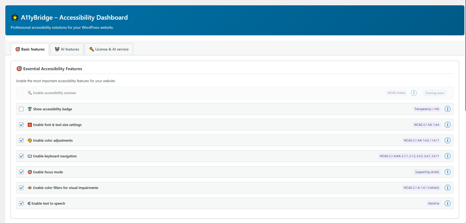
Task: Click the Enable text to speech label
Action: click(48, 203)
